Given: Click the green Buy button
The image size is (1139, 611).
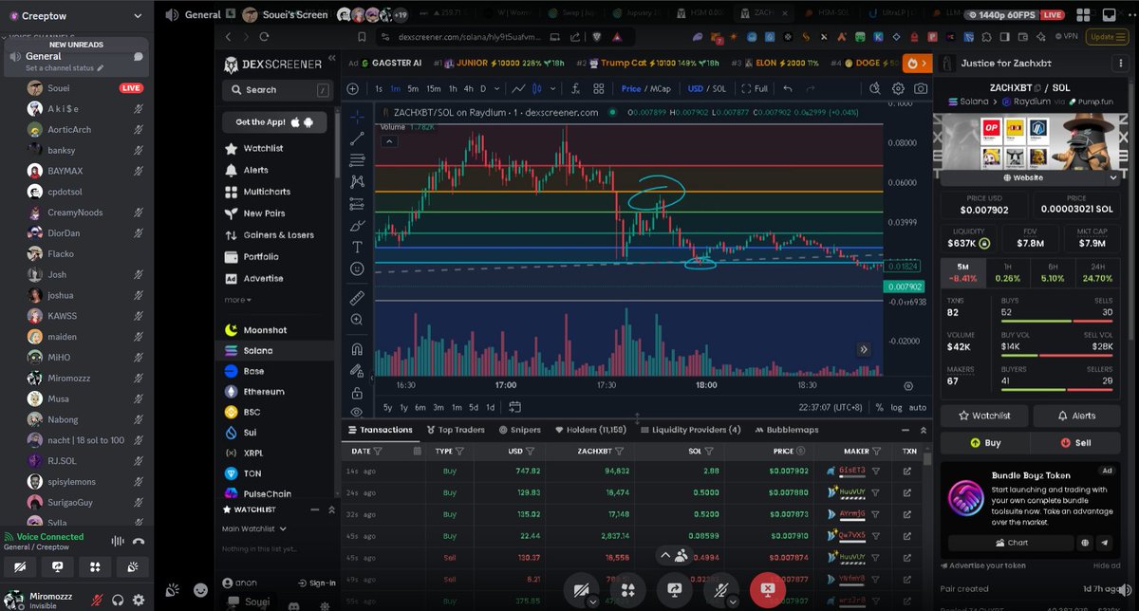Looking at the screenshot, I should 985,442.
